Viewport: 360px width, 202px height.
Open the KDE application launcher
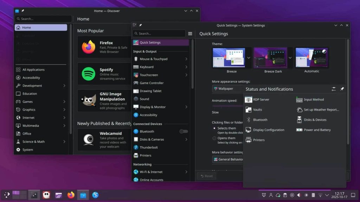[7, 195]
